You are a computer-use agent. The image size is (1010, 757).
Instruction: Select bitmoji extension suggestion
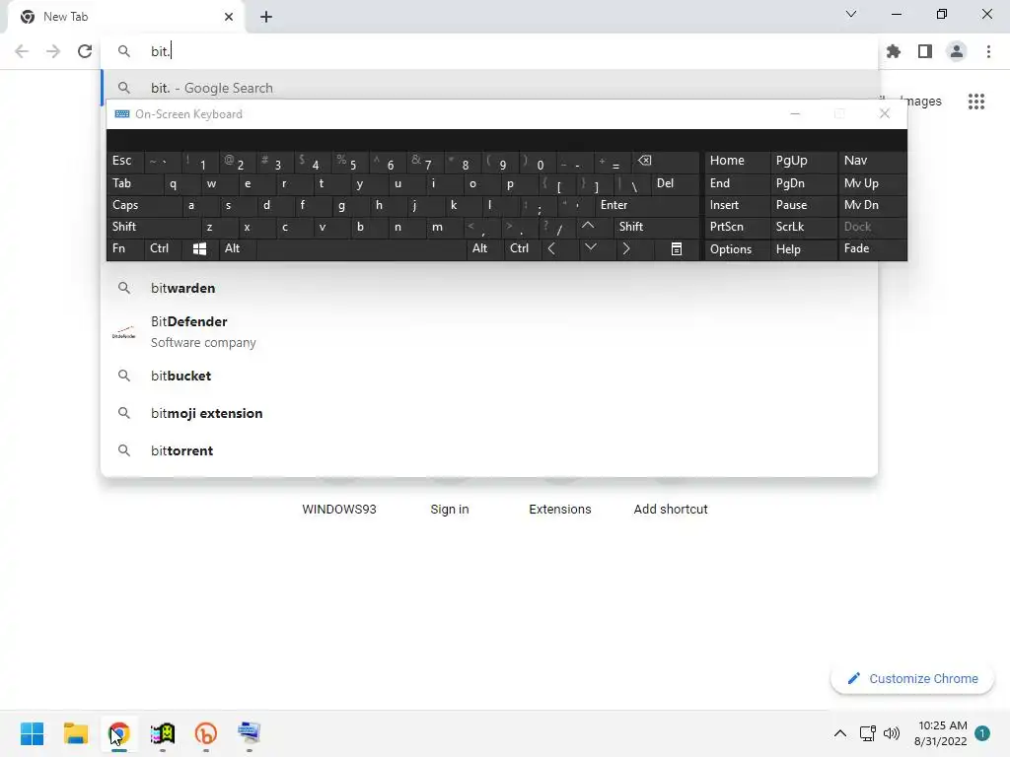[489, 413]
